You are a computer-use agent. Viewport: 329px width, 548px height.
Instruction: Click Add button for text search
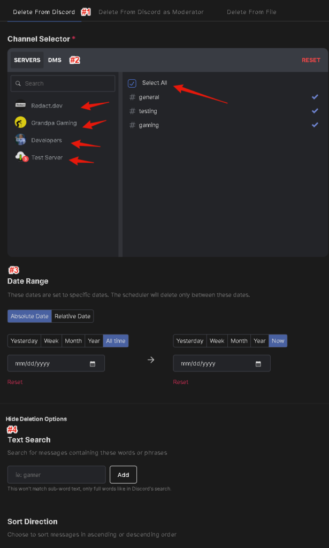pyautogui.click(x=123, y=475)
